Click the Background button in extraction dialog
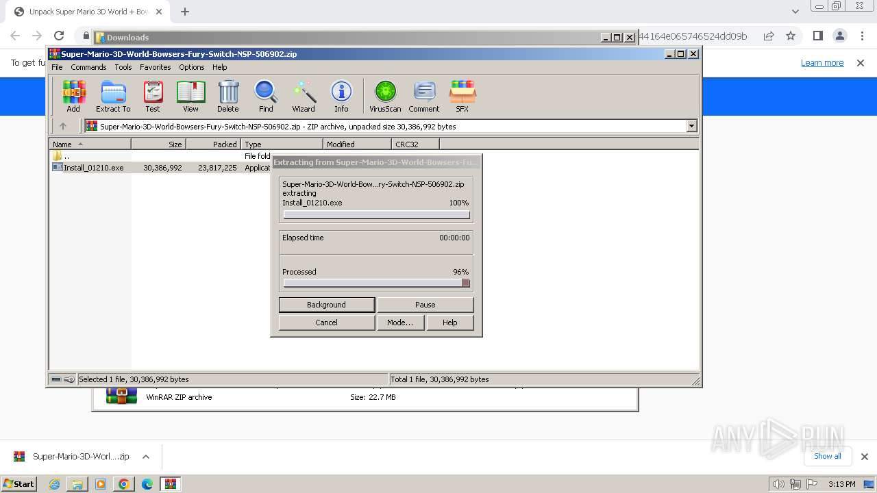Image resolution: width=877 pixels, height=493 pixels. pos(327,305)
